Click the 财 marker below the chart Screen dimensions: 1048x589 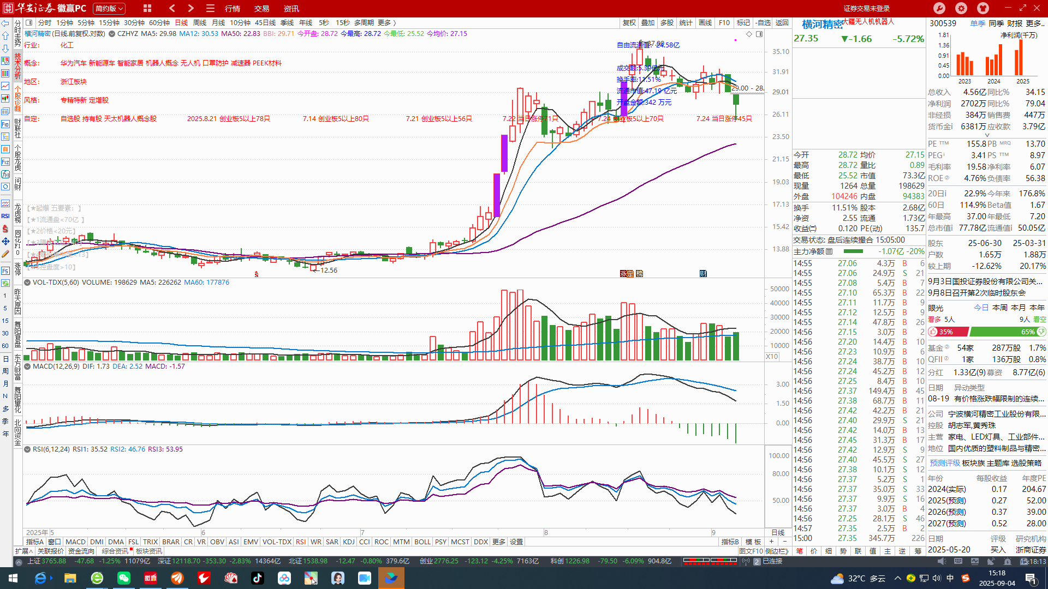703,274
